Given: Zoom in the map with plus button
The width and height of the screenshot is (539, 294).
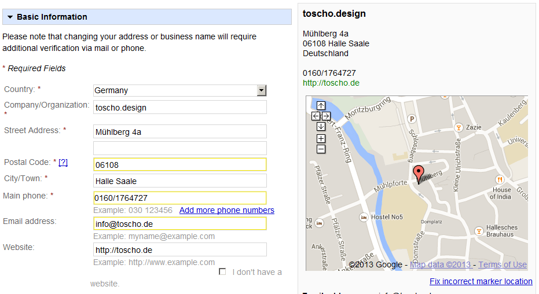Looking at the screenshot, I should tap(321, 139).
